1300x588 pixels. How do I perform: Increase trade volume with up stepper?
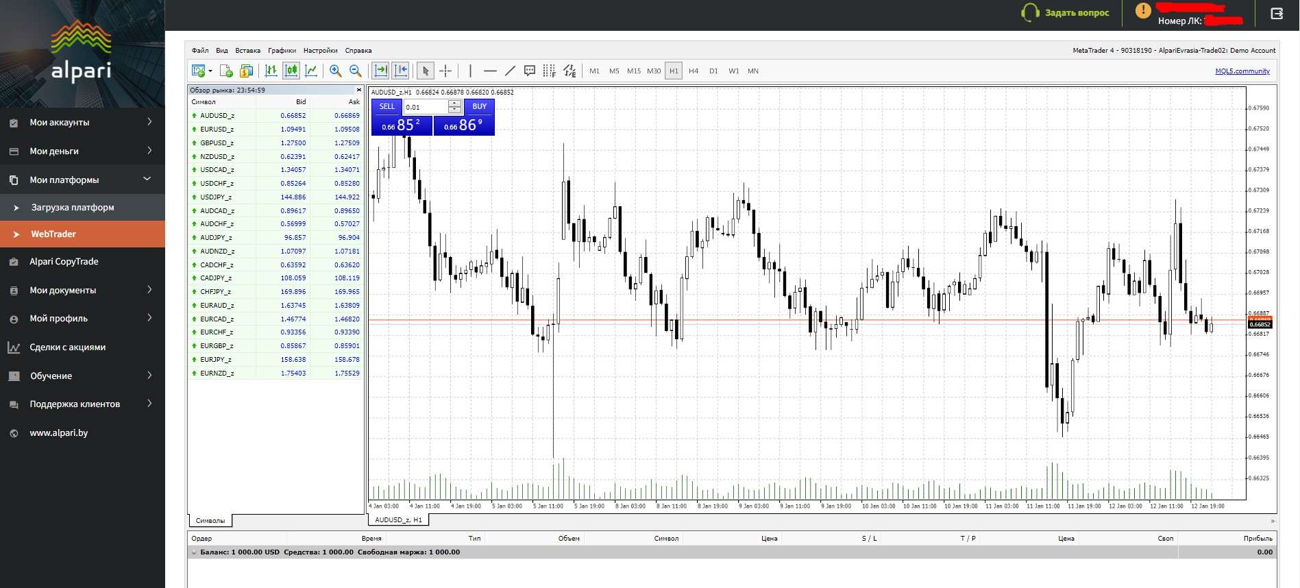[x=455, y=103]
